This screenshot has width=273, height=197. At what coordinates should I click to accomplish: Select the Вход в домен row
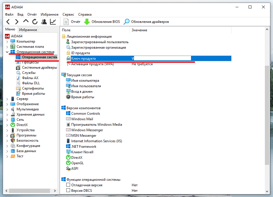pyautogui.click(x=82, y=92)
